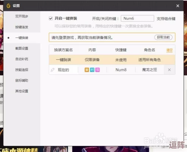Toggle the 开启一键换装 checkbox
Screen dimensions: 187x152
click(x=51, y=19)
